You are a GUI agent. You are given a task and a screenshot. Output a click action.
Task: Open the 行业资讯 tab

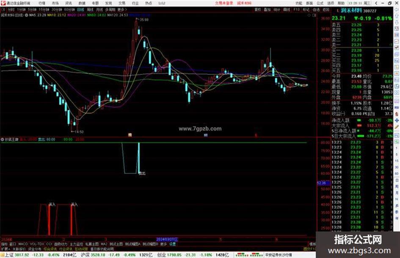(x=66, y=249)
